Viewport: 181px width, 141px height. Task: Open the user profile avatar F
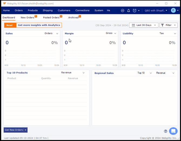(x=173, y=10)
